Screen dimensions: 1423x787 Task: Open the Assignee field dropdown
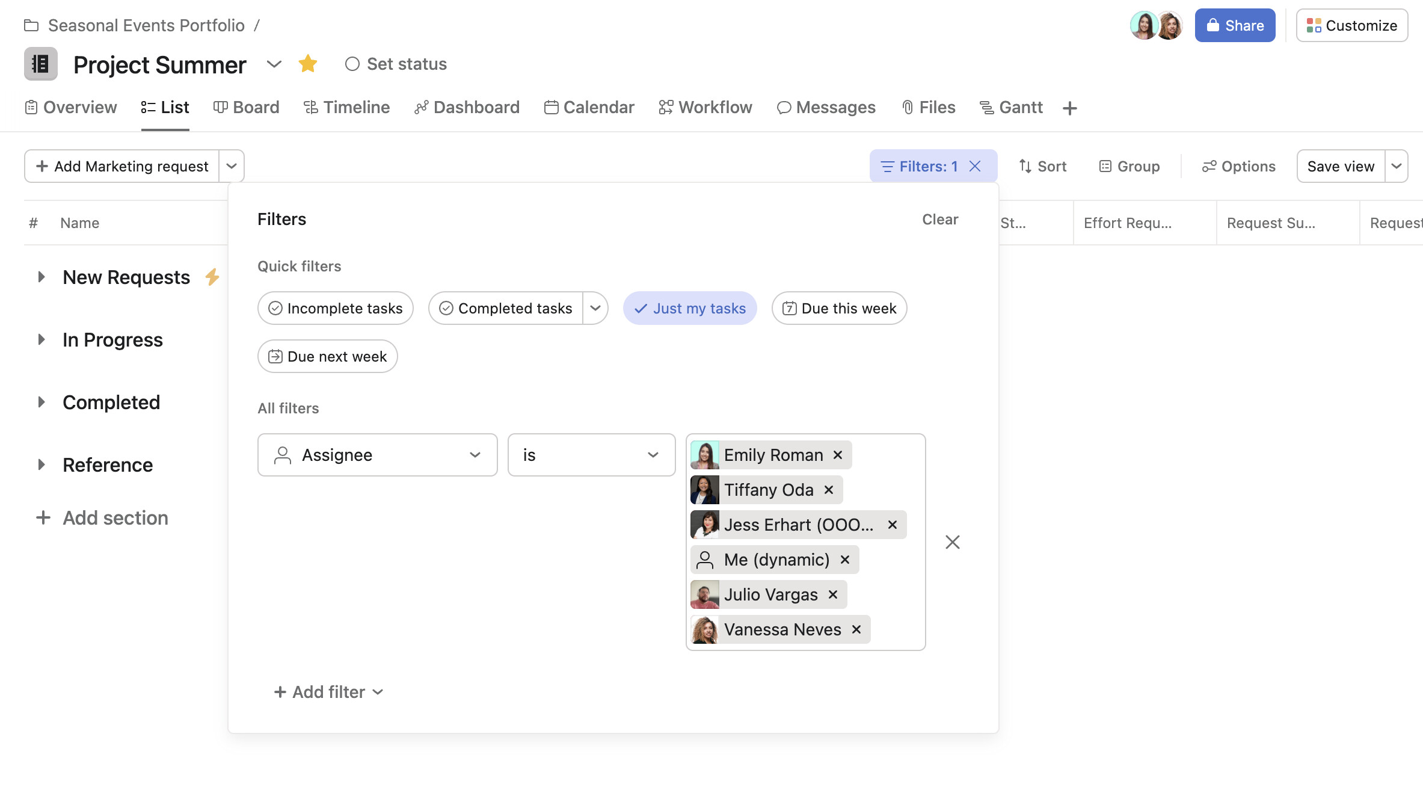[377, 455]
